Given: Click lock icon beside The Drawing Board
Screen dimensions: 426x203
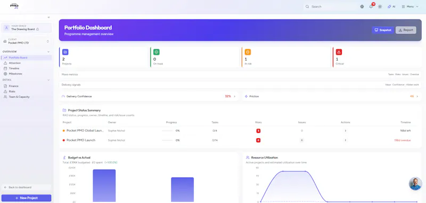Looking at the screenshot, I should (37, 29).
